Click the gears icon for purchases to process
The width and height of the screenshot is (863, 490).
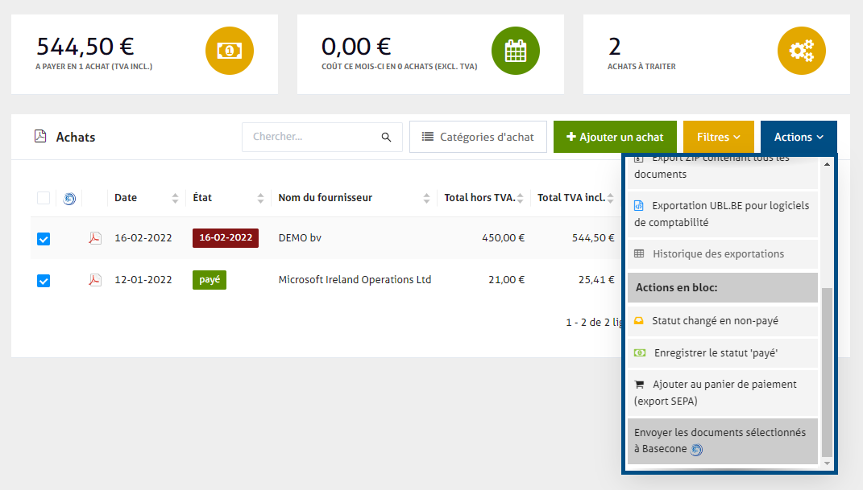tap(801, 51)
